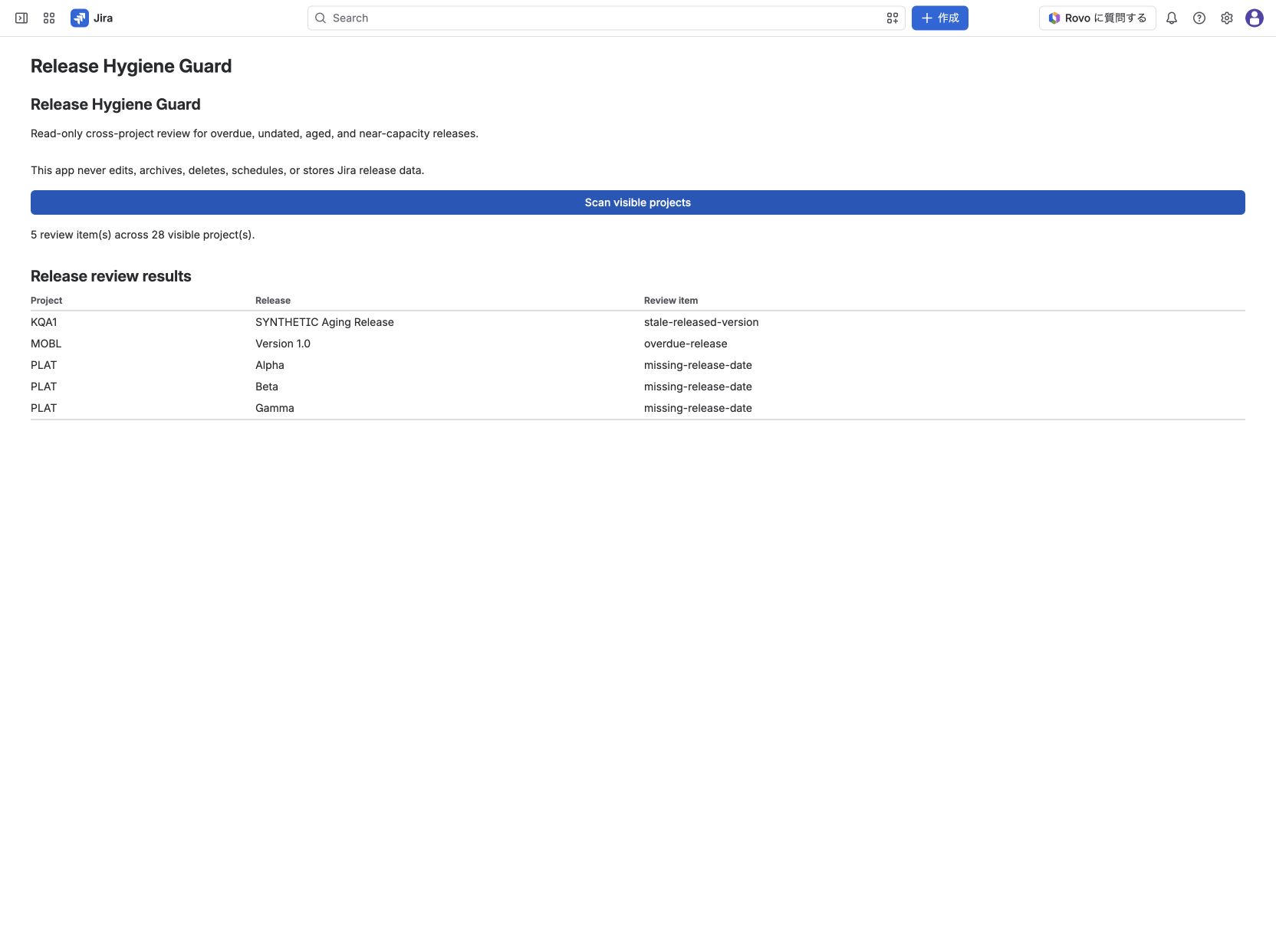The height and width of the screenshot is (941, 1276).
Task: Click the Alpha release cell
Action: point(270,365)
